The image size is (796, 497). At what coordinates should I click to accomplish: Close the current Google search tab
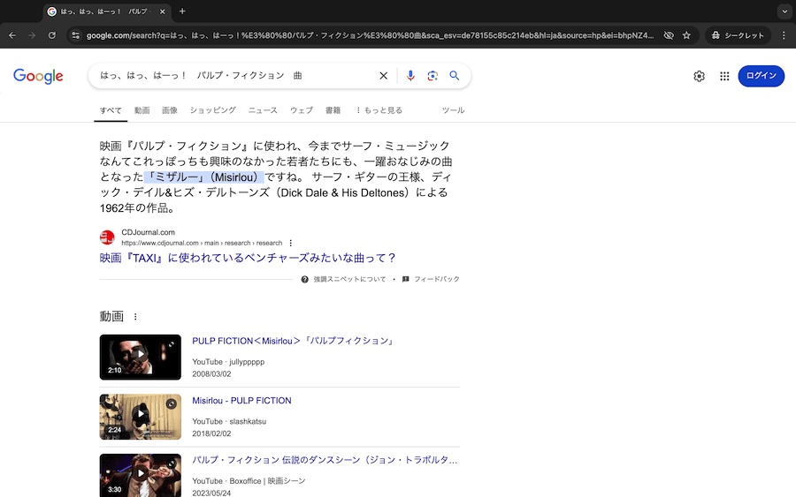coord(163,11)
